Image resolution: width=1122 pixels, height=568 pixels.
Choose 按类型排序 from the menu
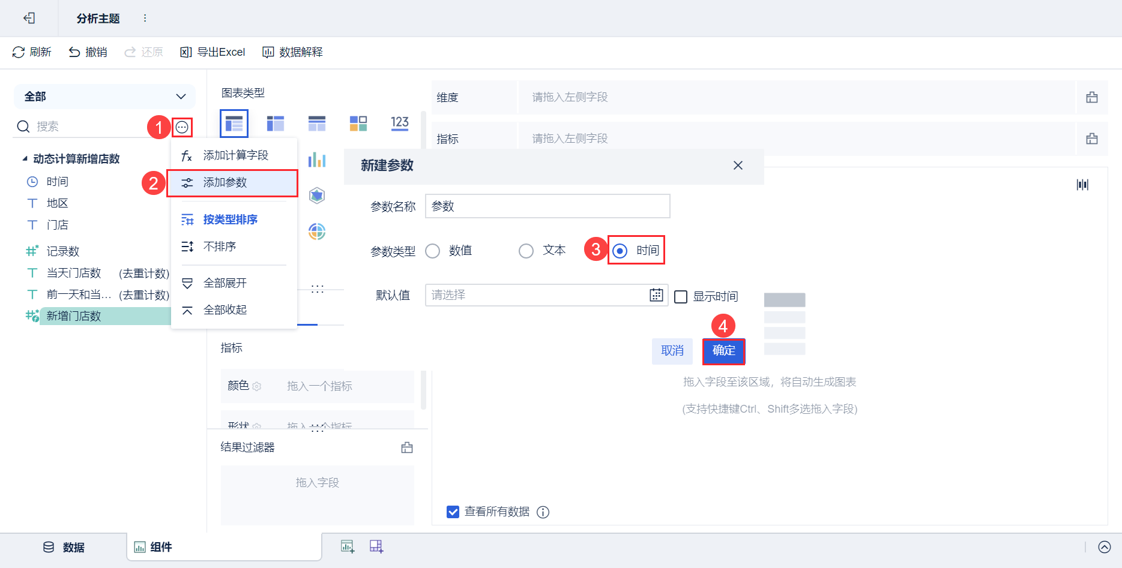click(x=234, y=220)
